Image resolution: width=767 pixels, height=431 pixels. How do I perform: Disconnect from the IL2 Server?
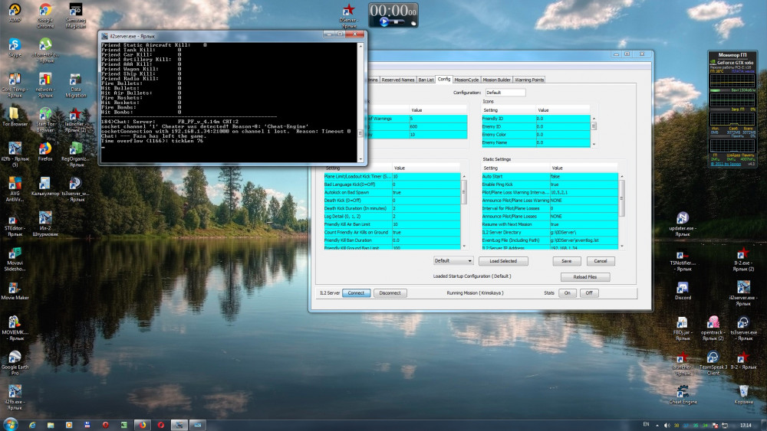pyautogui.click(x=390, y=292)
